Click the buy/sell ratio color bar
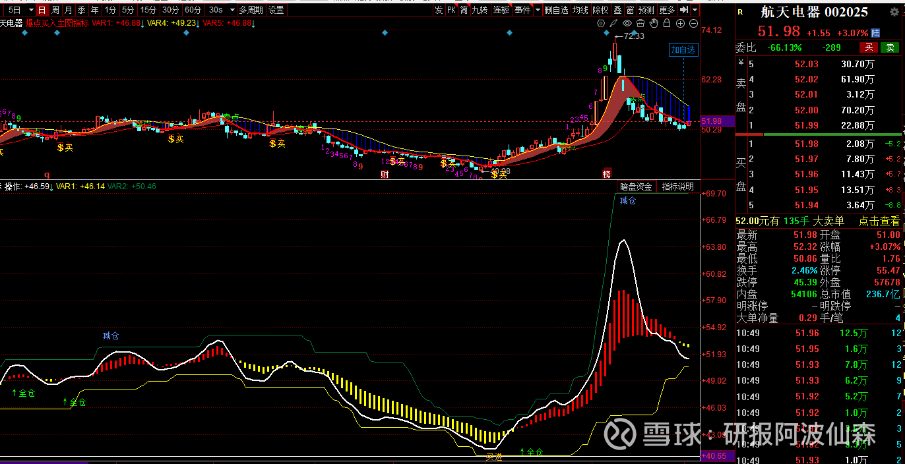 tap(819, 134)
